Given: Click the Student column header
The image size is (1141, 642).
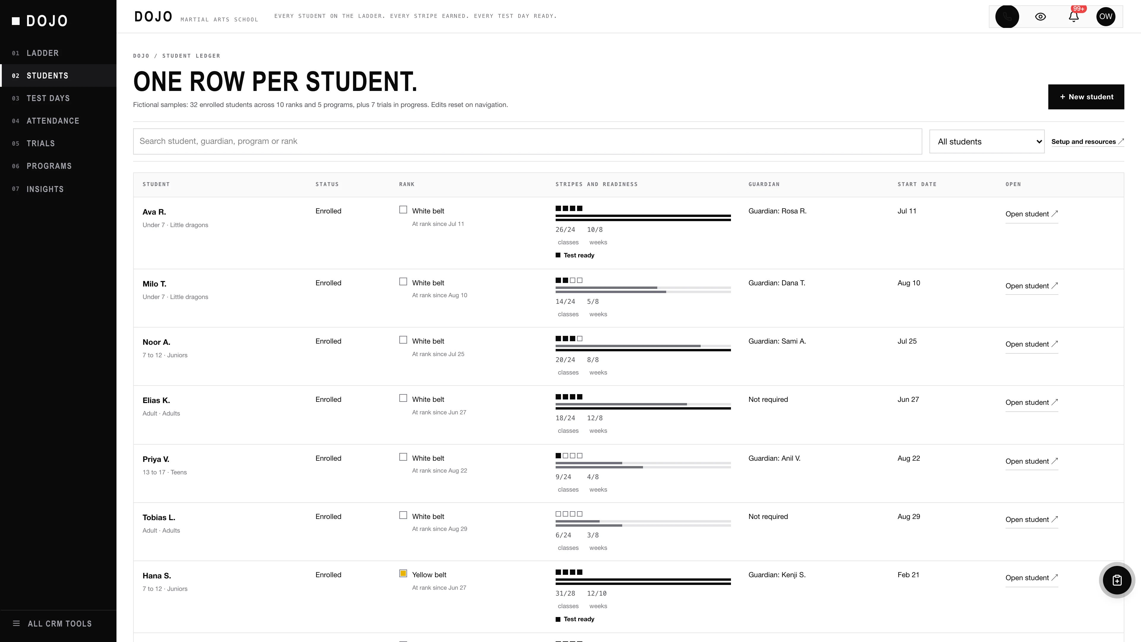Looking at the screenshot, I should point(156,184).
